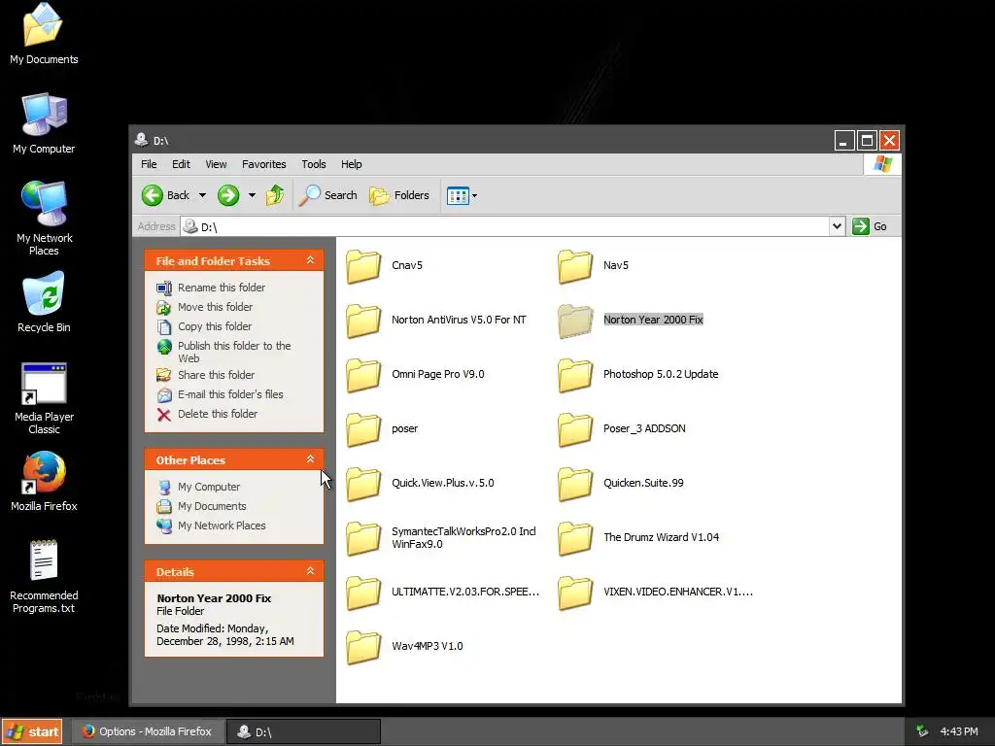Select My Network Places desktop icon
This screenshot has width=995, height=746.
44,204
